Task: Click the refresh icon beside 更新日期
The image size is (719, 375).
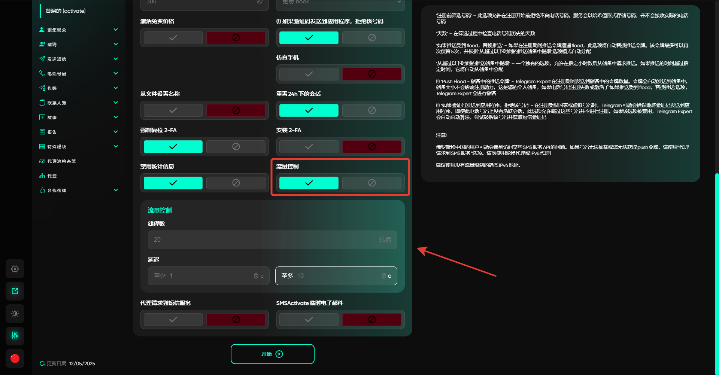Action: point(42,363)
